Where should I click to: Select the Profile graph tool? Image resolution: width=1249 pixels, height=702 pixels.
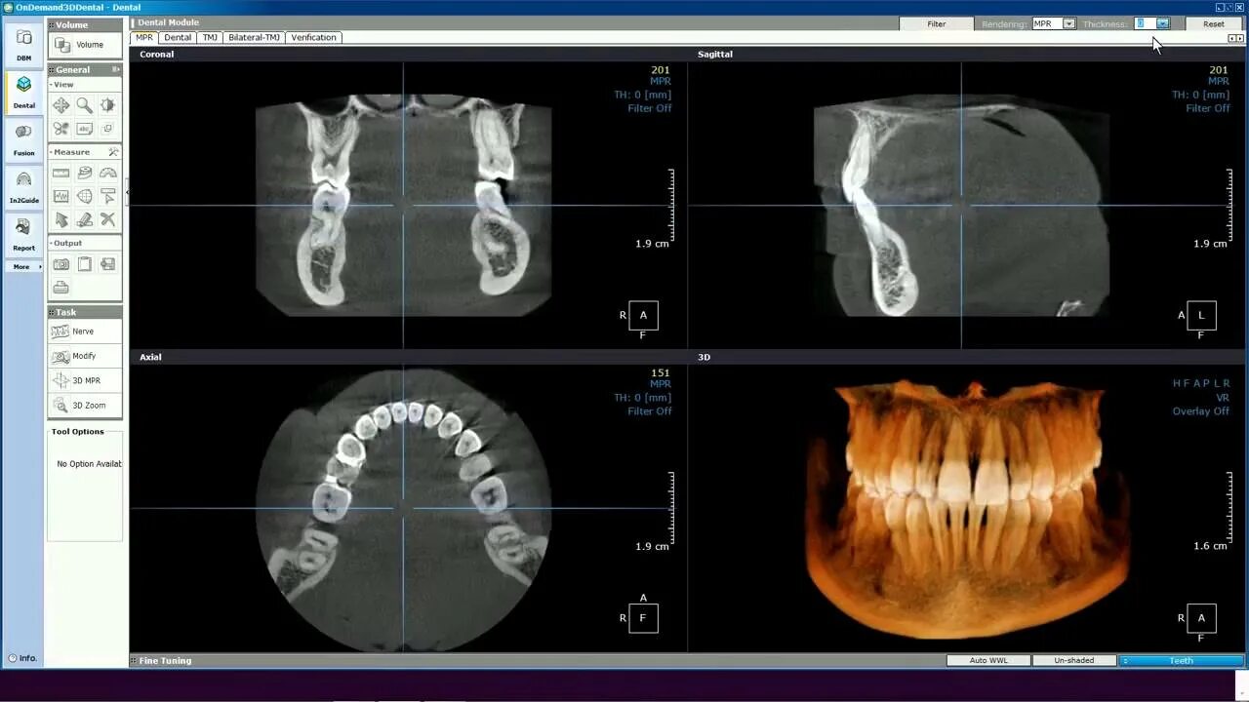(x=61, y=196)
